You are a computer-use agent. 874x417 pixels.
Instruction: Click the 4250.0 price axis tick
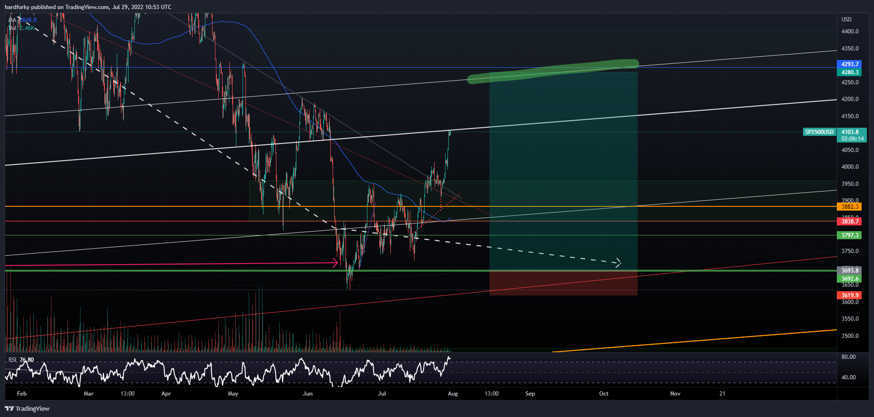pos(850,82)
